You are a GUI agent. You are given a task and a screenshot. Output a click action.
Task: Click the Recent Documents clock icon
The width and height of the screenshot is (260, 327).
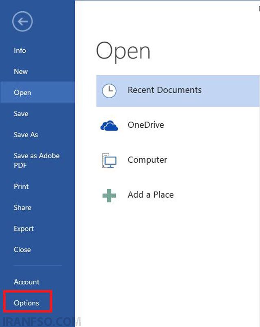109,91
